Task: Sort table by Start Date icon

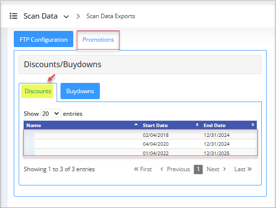Action: coord(197,125)
